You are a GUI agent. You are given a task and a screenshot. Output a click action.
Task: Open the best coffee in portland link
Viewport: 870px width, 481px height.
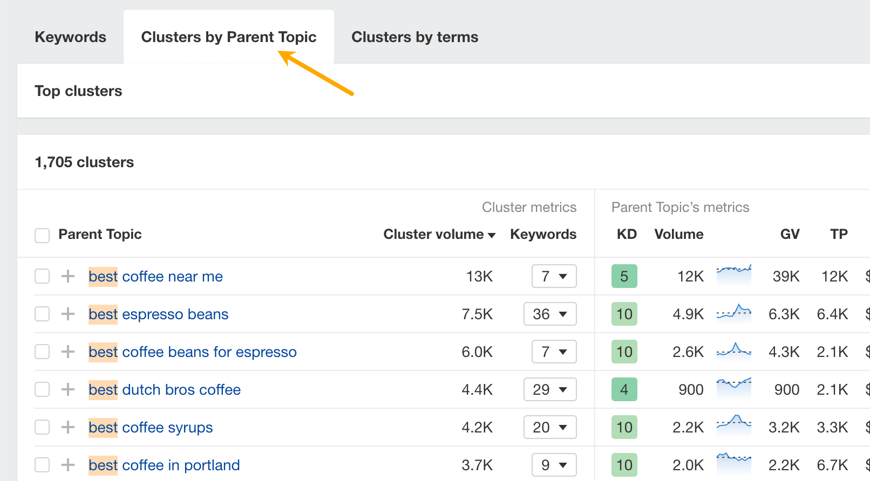click(164, 465)
